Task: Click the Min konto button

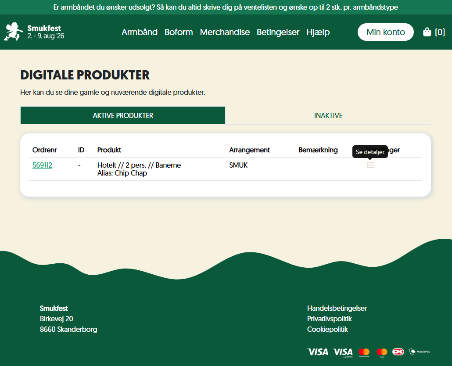Action: (x=386, y=32)
